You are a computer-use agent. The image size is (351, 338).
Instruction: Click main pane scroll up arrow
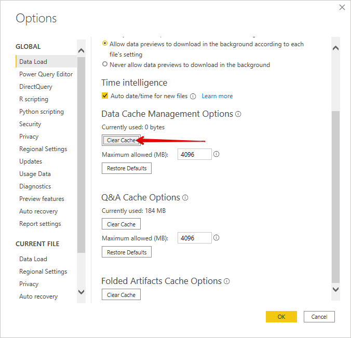pyautogui.click(x=335, y=48)
